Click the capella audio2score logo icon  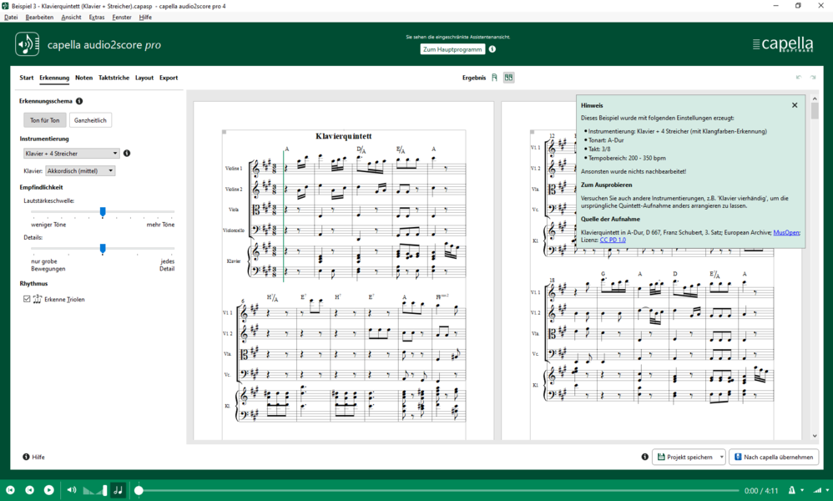pyautogui.click(x=27, y=44)
